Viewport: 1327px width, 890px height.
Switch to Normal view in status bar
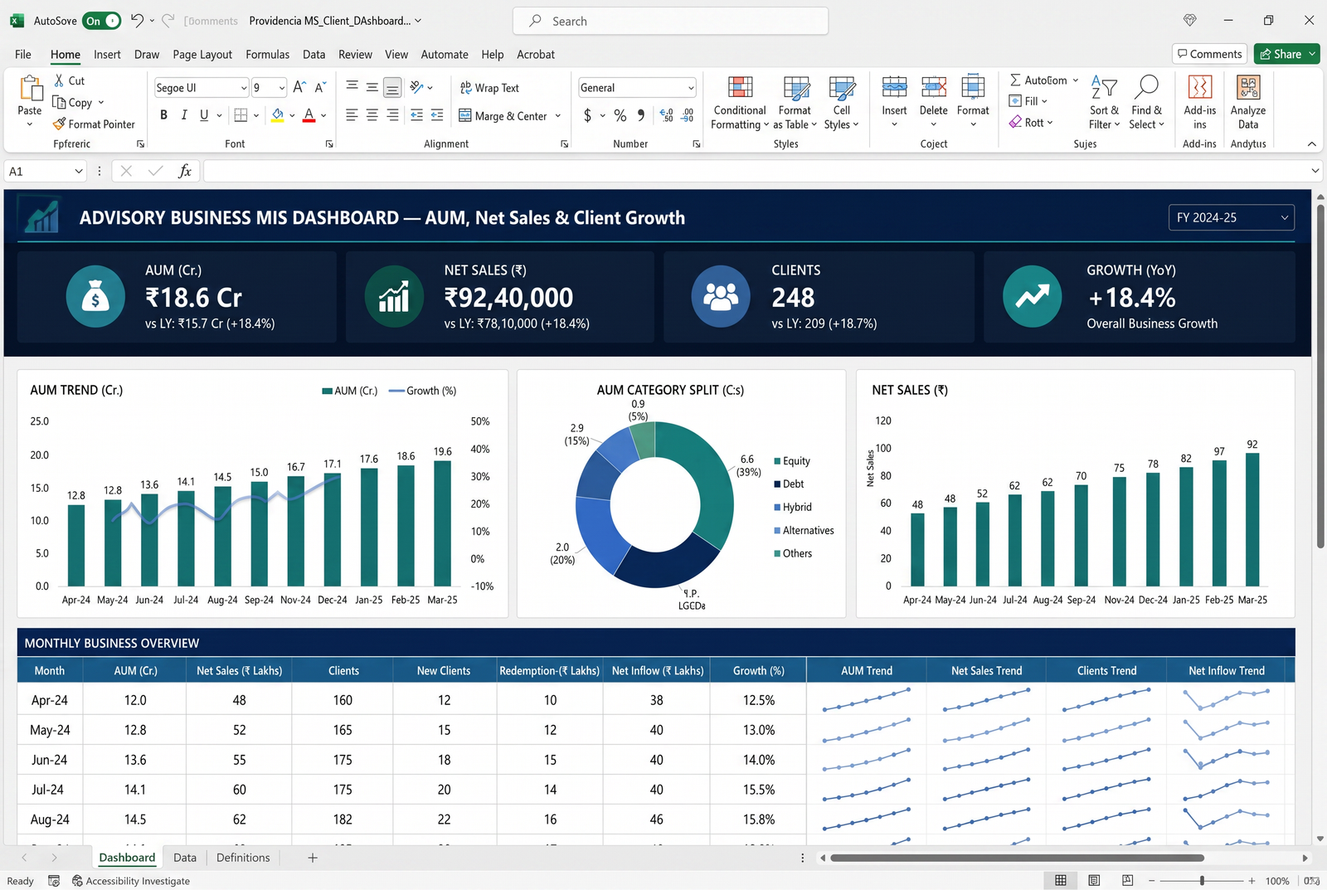click(x=1061, y=880)
